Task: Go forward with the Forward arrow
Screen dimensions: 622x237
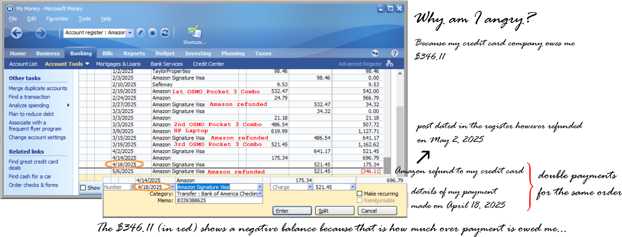Action: pyautogui.click(x=41, y=33)
